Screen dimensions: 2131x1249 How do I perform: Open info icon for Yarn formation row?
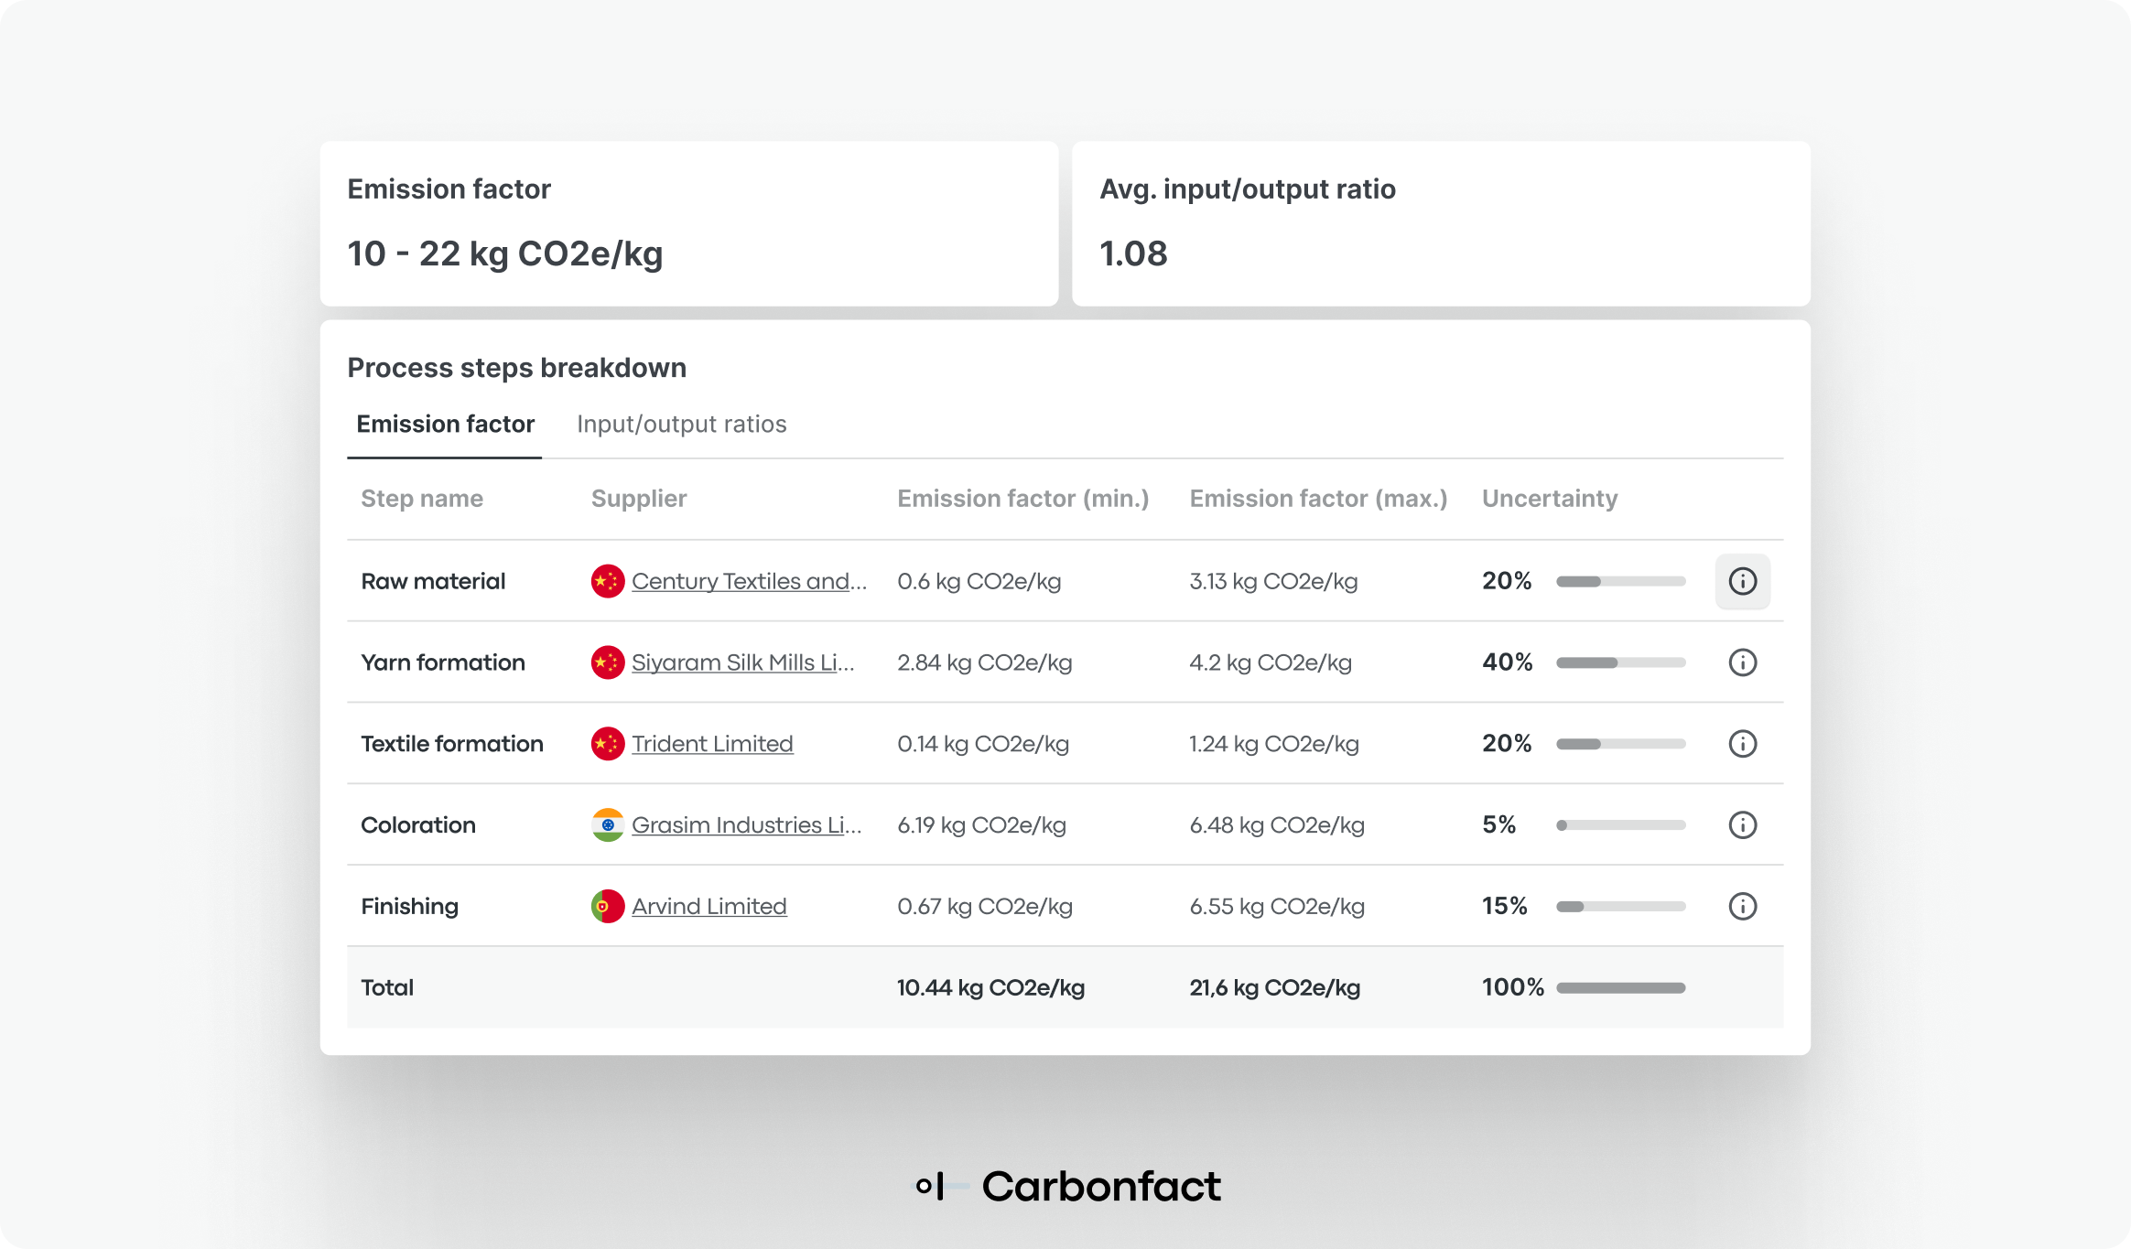(1742, 662)
